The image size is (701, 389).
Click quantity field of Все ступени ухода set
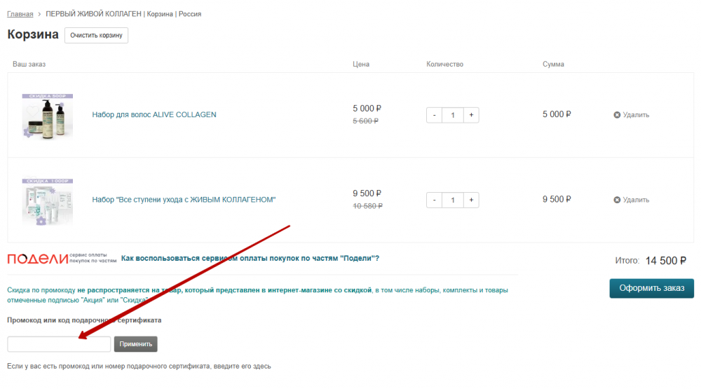pyautogui.click(x=453, y=200)
